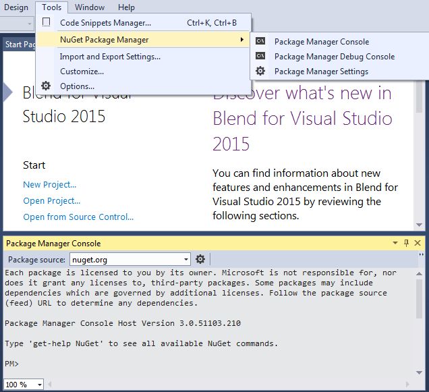
Task: Choose the Options menu item
Action: 144,86
